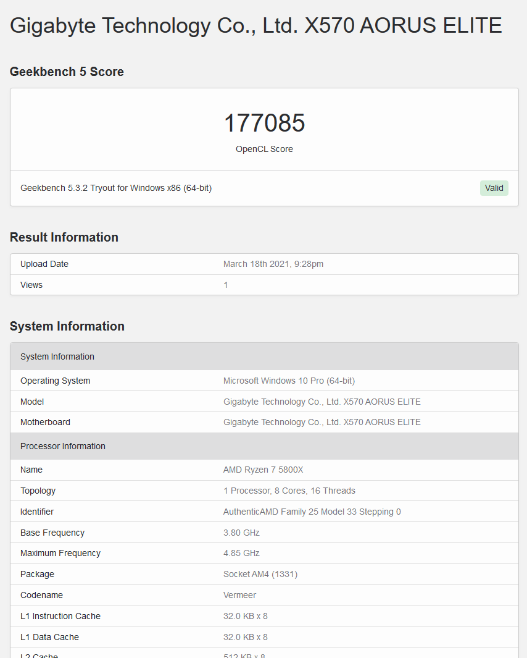
Task: Select the L1 Instruction Cache 32.0 KB value
Action: pos(245,616)
